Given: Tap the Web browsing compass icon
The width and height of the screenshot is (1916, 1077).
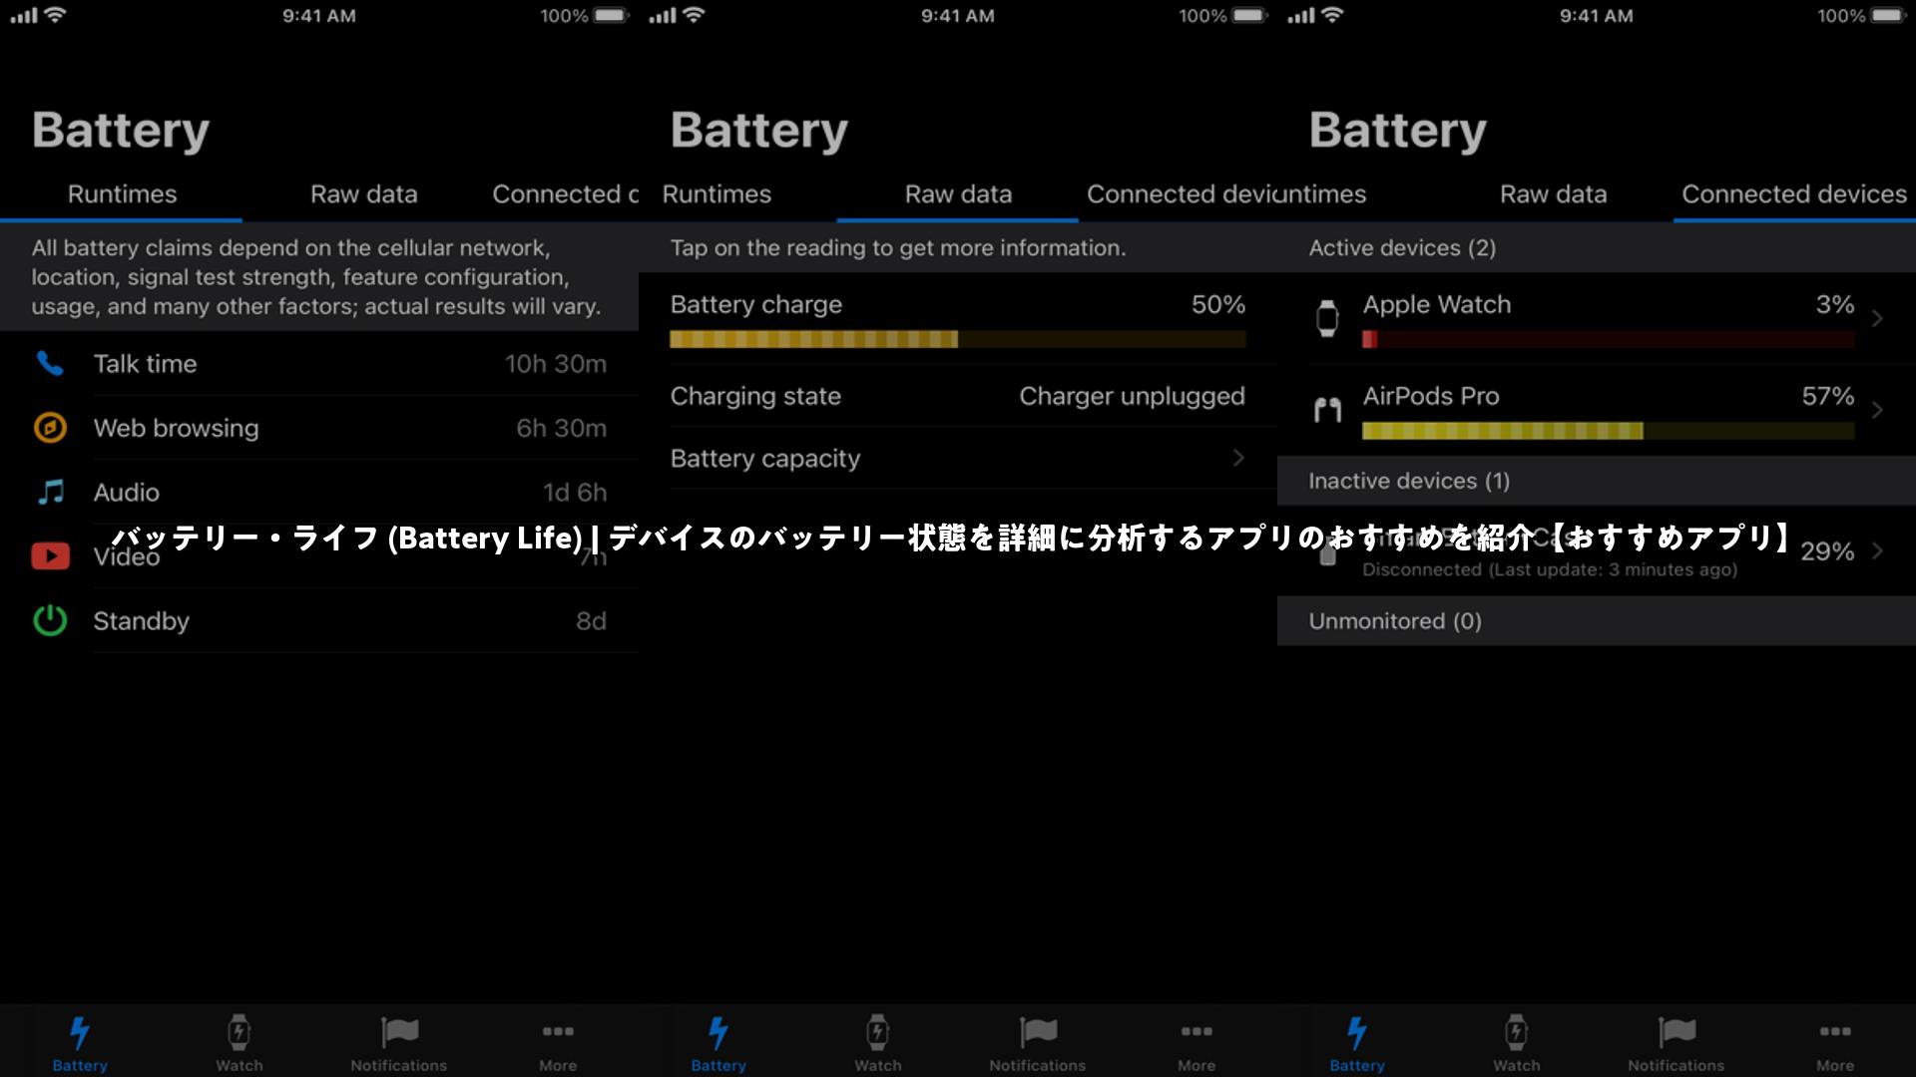Looking at the screenshot, I should (50, 428).
